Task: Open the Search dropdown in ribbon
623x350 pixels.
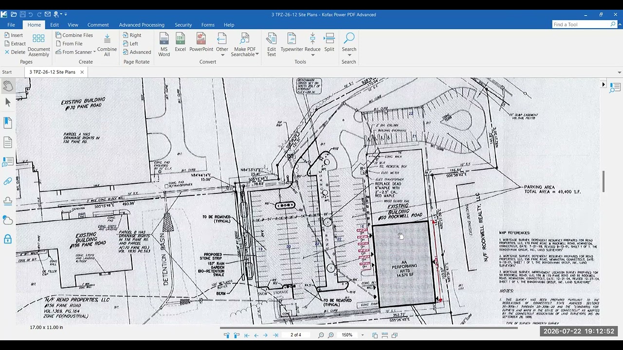Action: pos(349,54)
